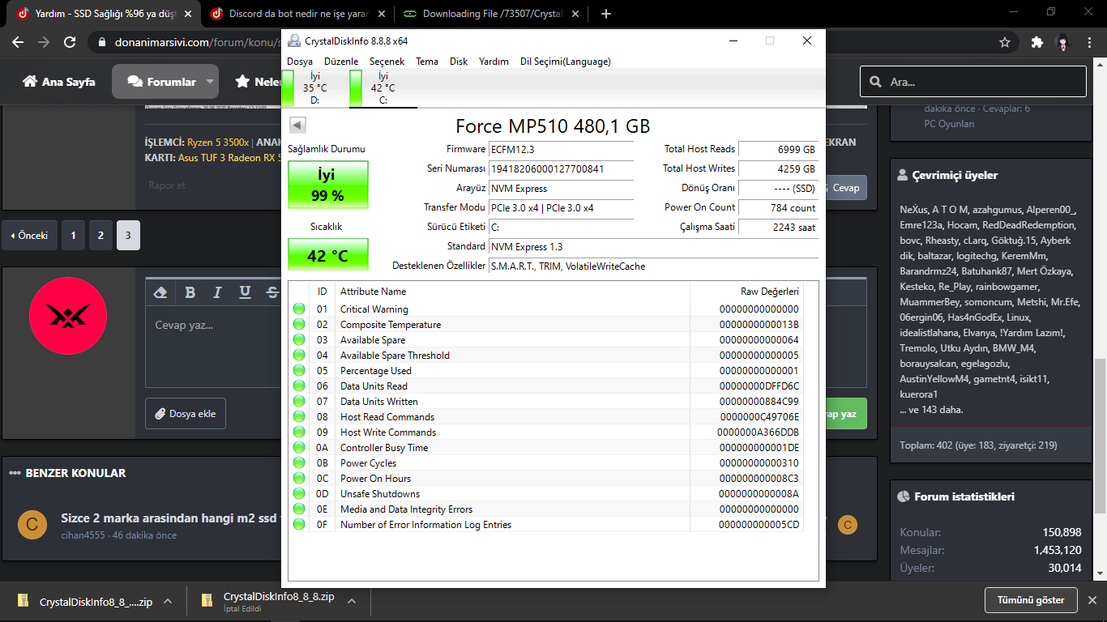Click the Rapor et link
1107x622 pixels.
pyautogui.click(x=167, y=185)
